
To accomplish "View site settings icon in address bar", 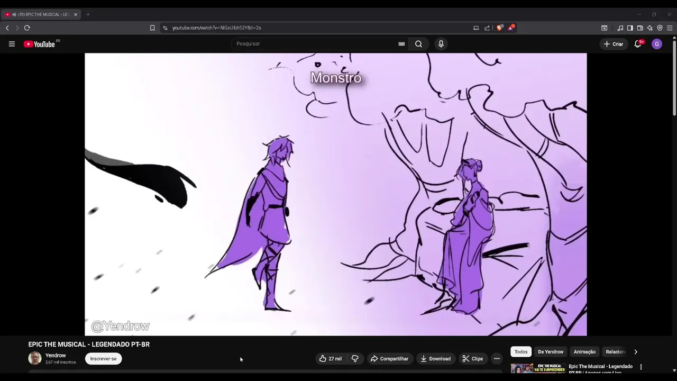I will 165,28.
